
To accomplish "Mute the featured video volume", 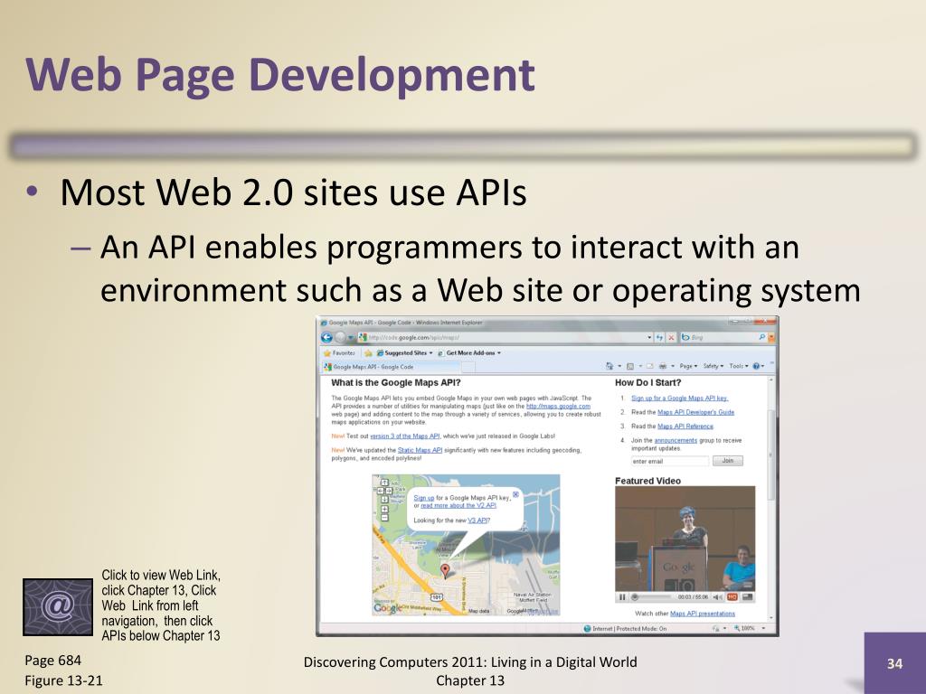I will [718, 597].
